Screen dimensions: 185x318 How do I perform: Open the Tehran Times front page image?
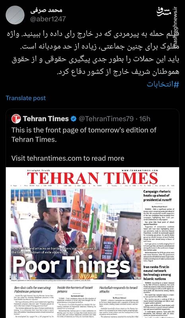point(92,242)
